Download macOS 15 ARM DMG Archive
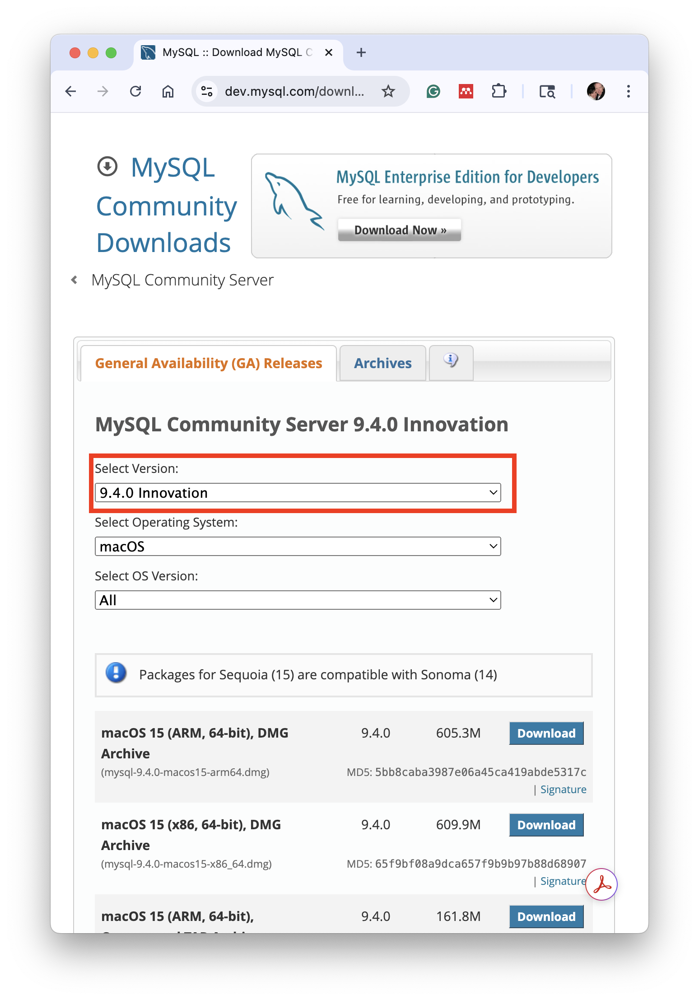This screenshot has width=699, height=1000. [x=546, y=733]
